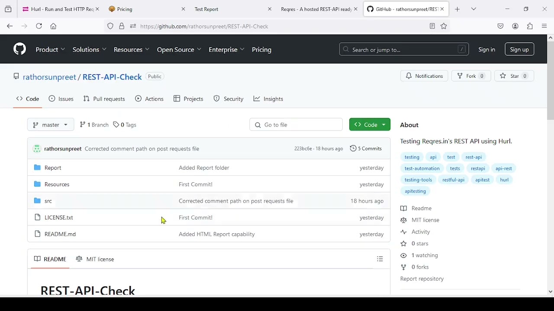Bookmark this page with the star icon
554x311 pixels.
point(444,26)
